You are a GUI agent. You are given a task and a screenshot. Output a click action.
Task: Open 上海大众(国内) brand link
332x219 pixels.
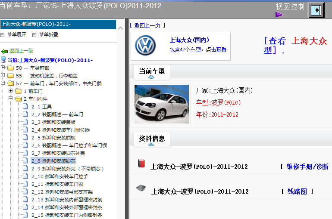189,40
